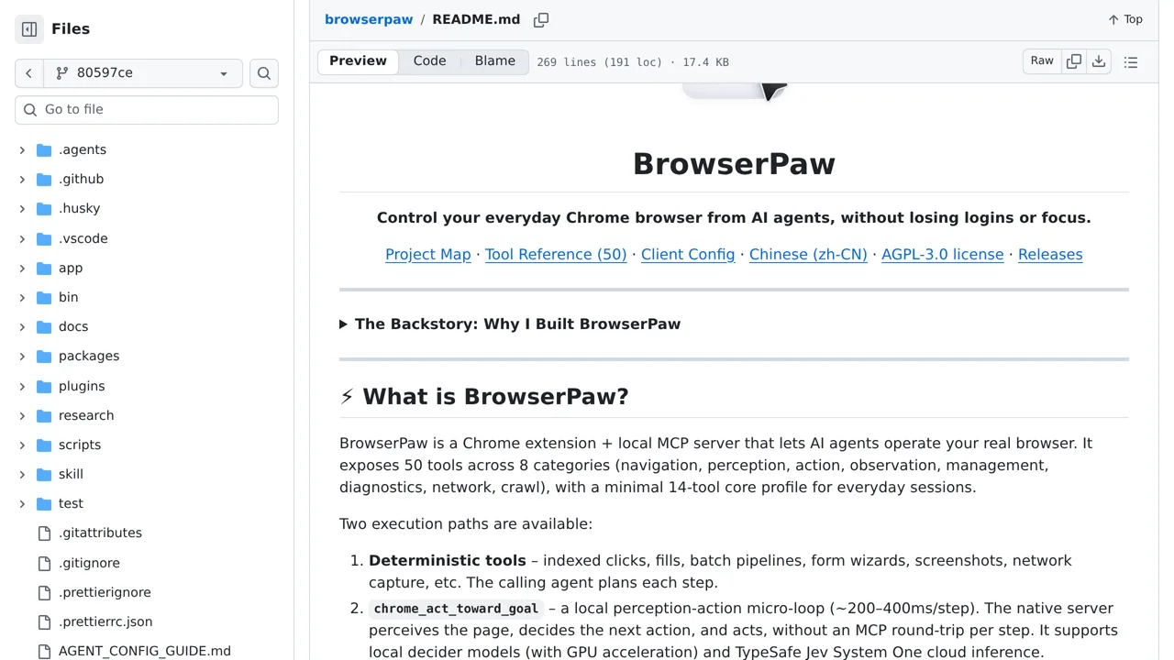The image size is (1174, 660).
Task: Collapse the Files side panel icon
Action: 29,29
